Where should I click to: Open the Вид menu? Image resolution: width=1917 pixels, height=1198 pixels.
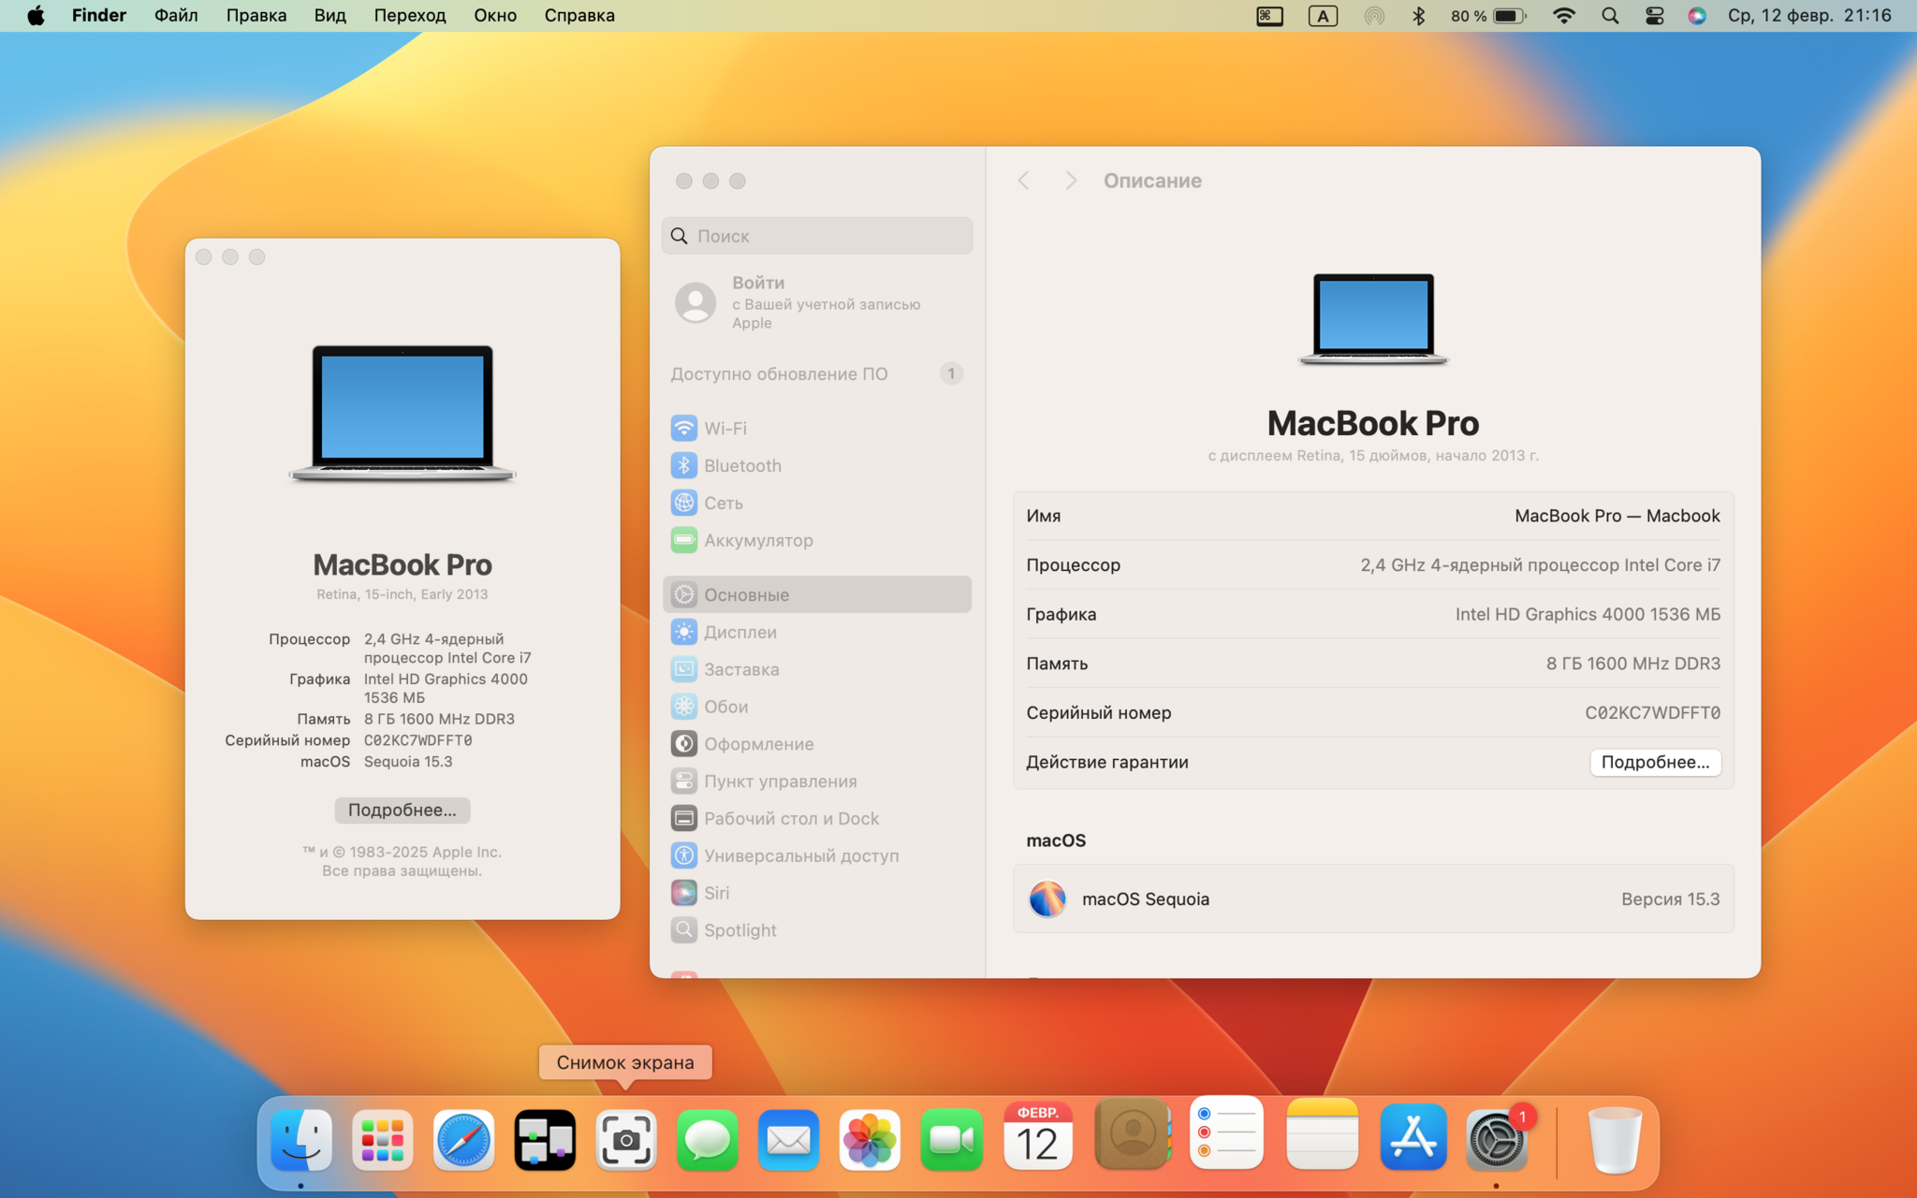[x=330, y=16]
